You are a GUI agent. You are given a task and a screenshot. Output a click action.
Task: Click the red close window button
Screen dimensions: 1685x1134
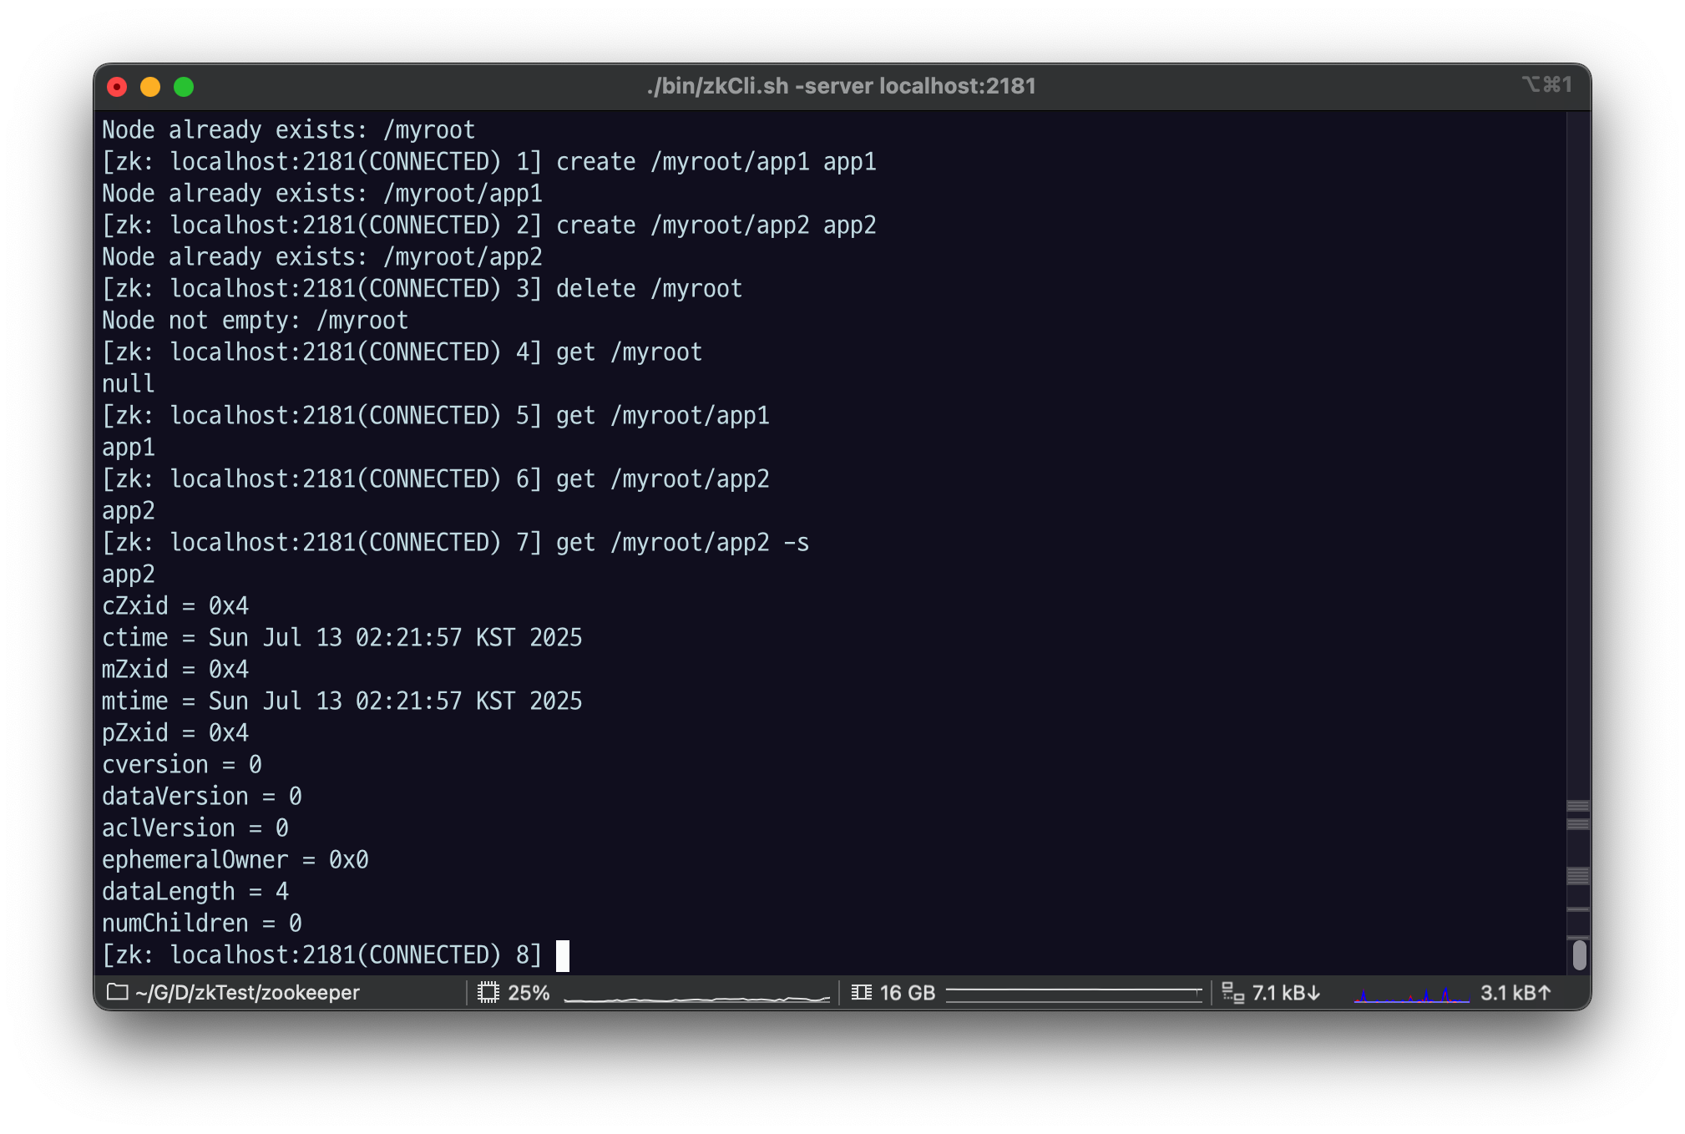click(118, 87)
